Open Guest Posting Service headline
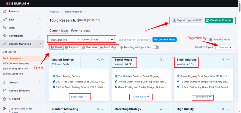 pyautogui.click(x=68, y=76)
